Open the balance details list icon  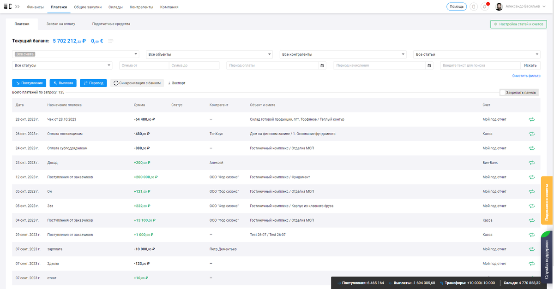click(x=111, y=41)
